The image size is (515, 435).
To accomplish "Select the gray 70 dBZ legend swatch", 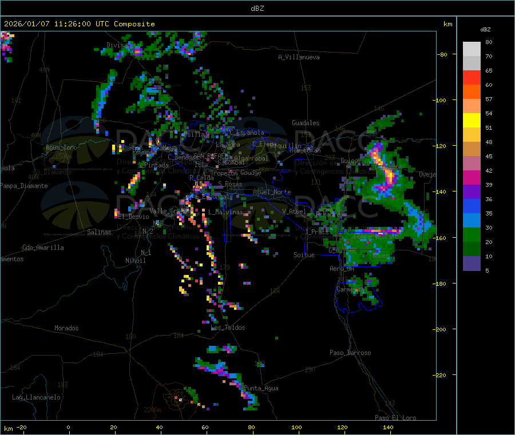I will point(472,63).
